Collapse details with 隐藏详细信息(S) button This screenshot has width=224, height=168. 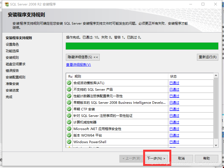[x=83, y=57]
